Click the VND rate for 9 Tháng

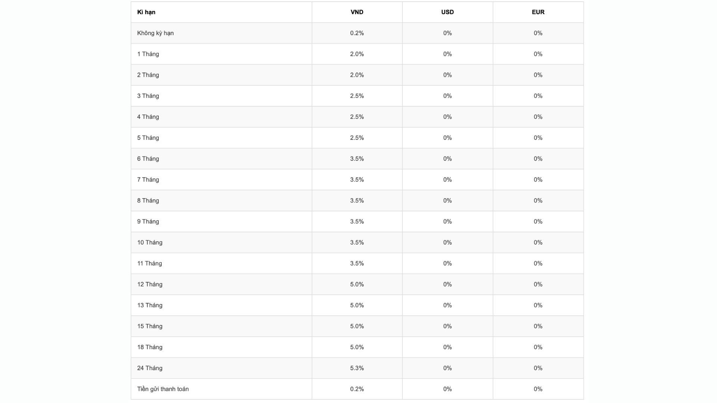[x=357, y=221]
